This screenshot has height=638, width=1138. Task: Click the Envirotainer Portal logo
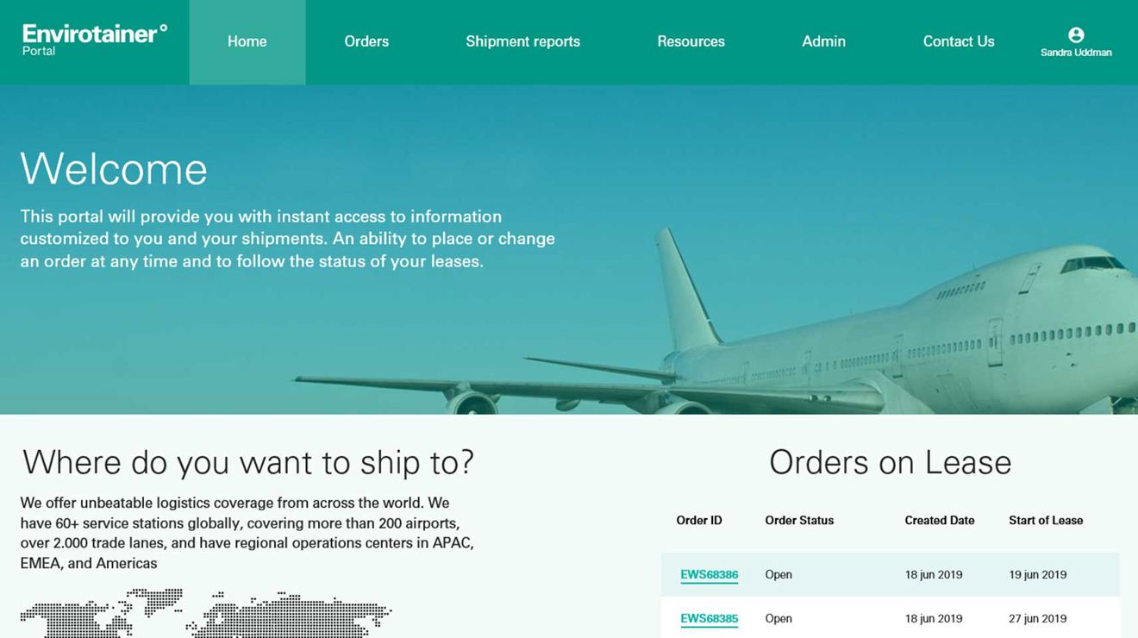tap(95, 40)
